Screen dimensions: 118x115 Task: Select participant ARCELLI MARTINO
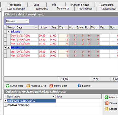[31, 104]
